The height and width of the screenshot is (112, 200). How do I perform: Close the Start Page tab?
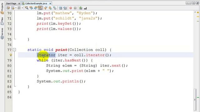[x=19, y=3]
